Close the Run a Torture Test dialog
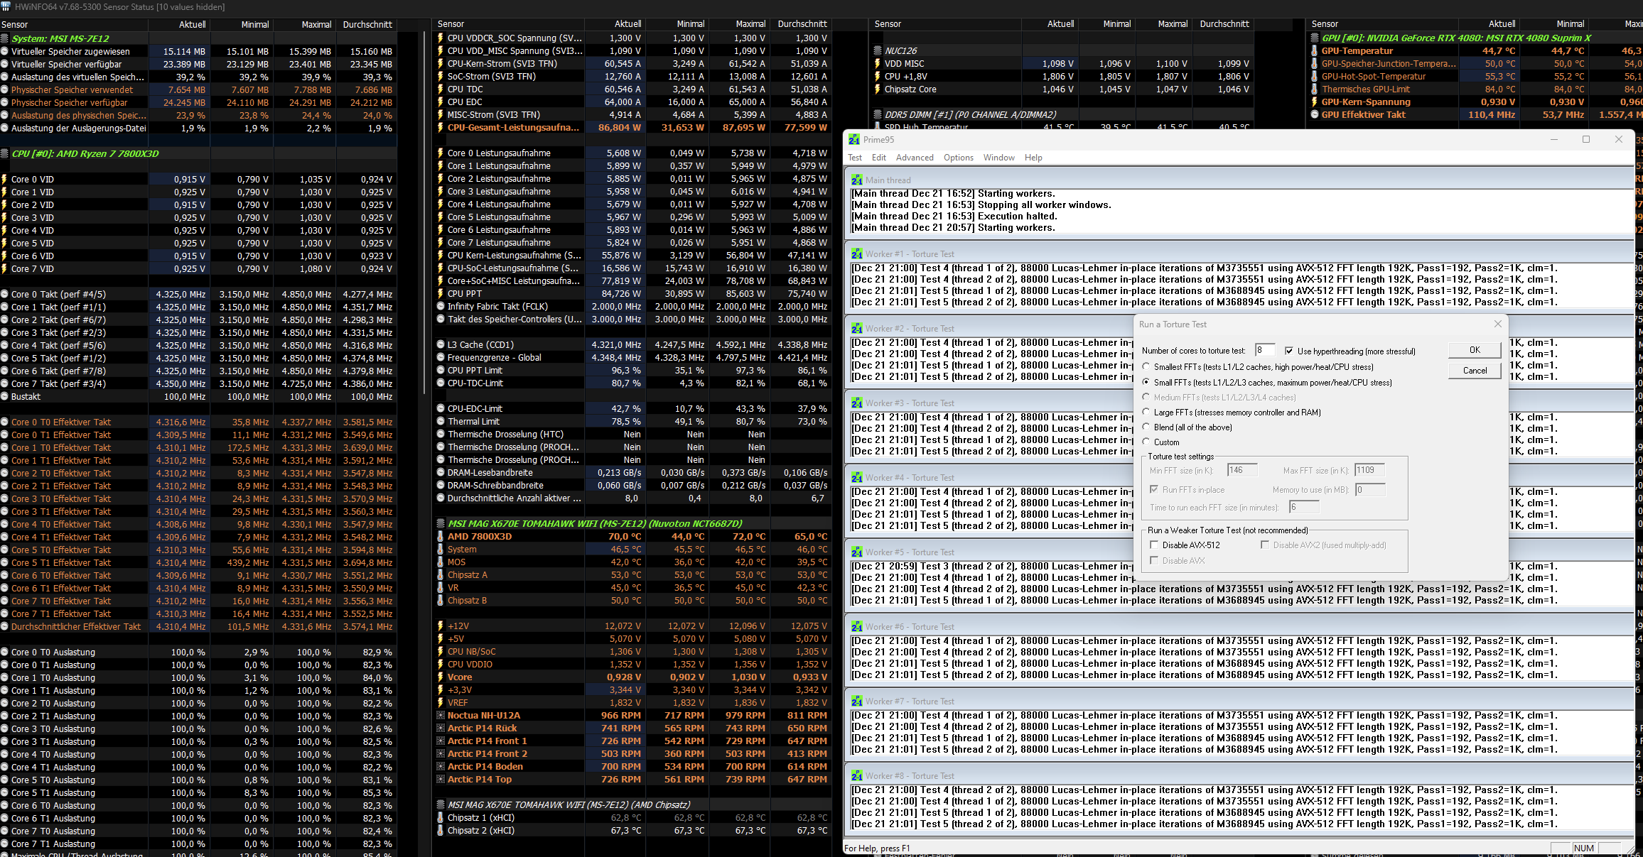Image resolution: width=1643 pixels, height=857 pixels. [1497, 324]
